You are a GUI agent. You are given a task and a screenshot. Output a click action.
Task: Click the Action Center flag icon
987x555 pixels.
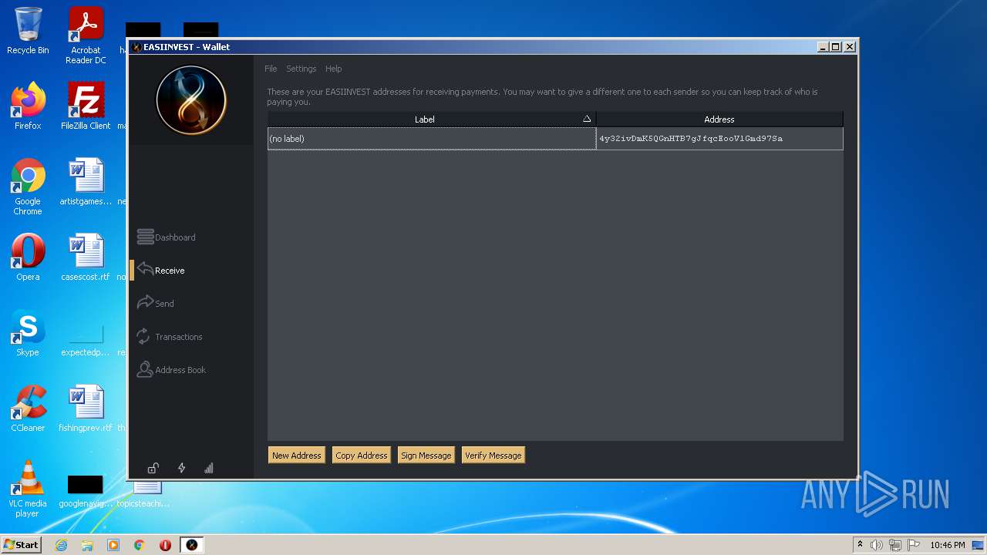coord(913,545)
